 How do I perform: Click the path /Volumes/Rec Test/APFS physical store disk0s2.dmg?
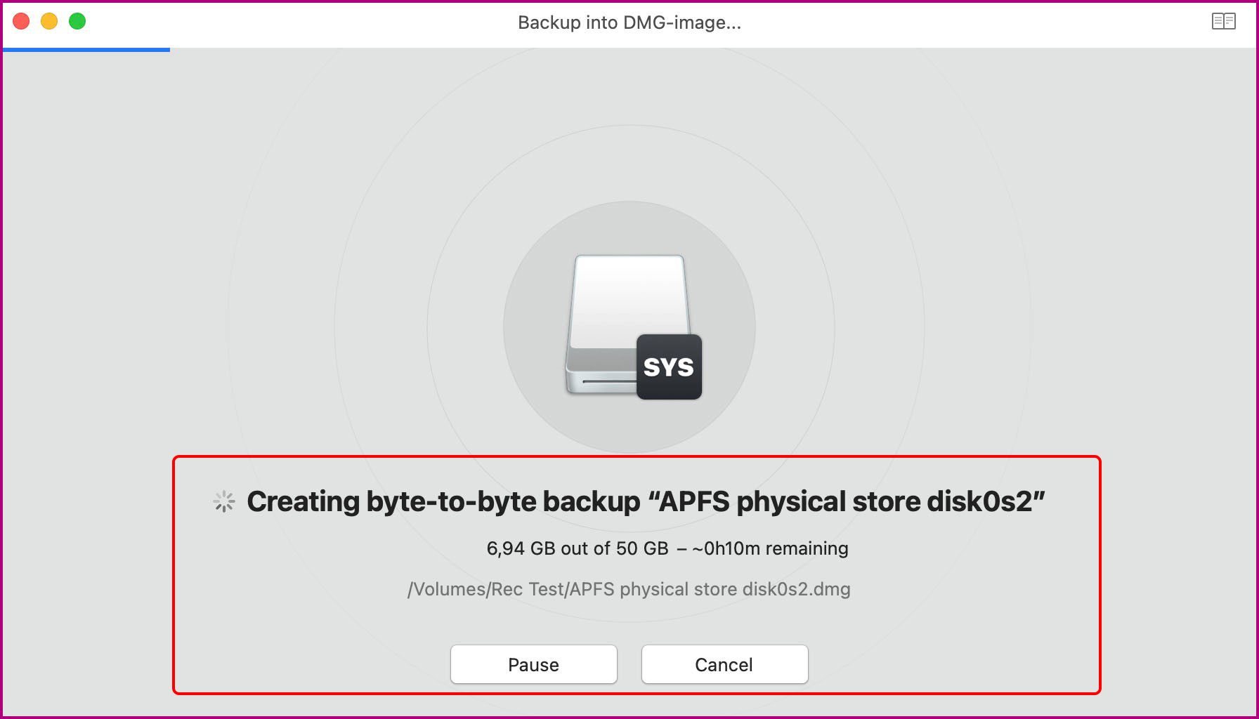pos(629,589)
